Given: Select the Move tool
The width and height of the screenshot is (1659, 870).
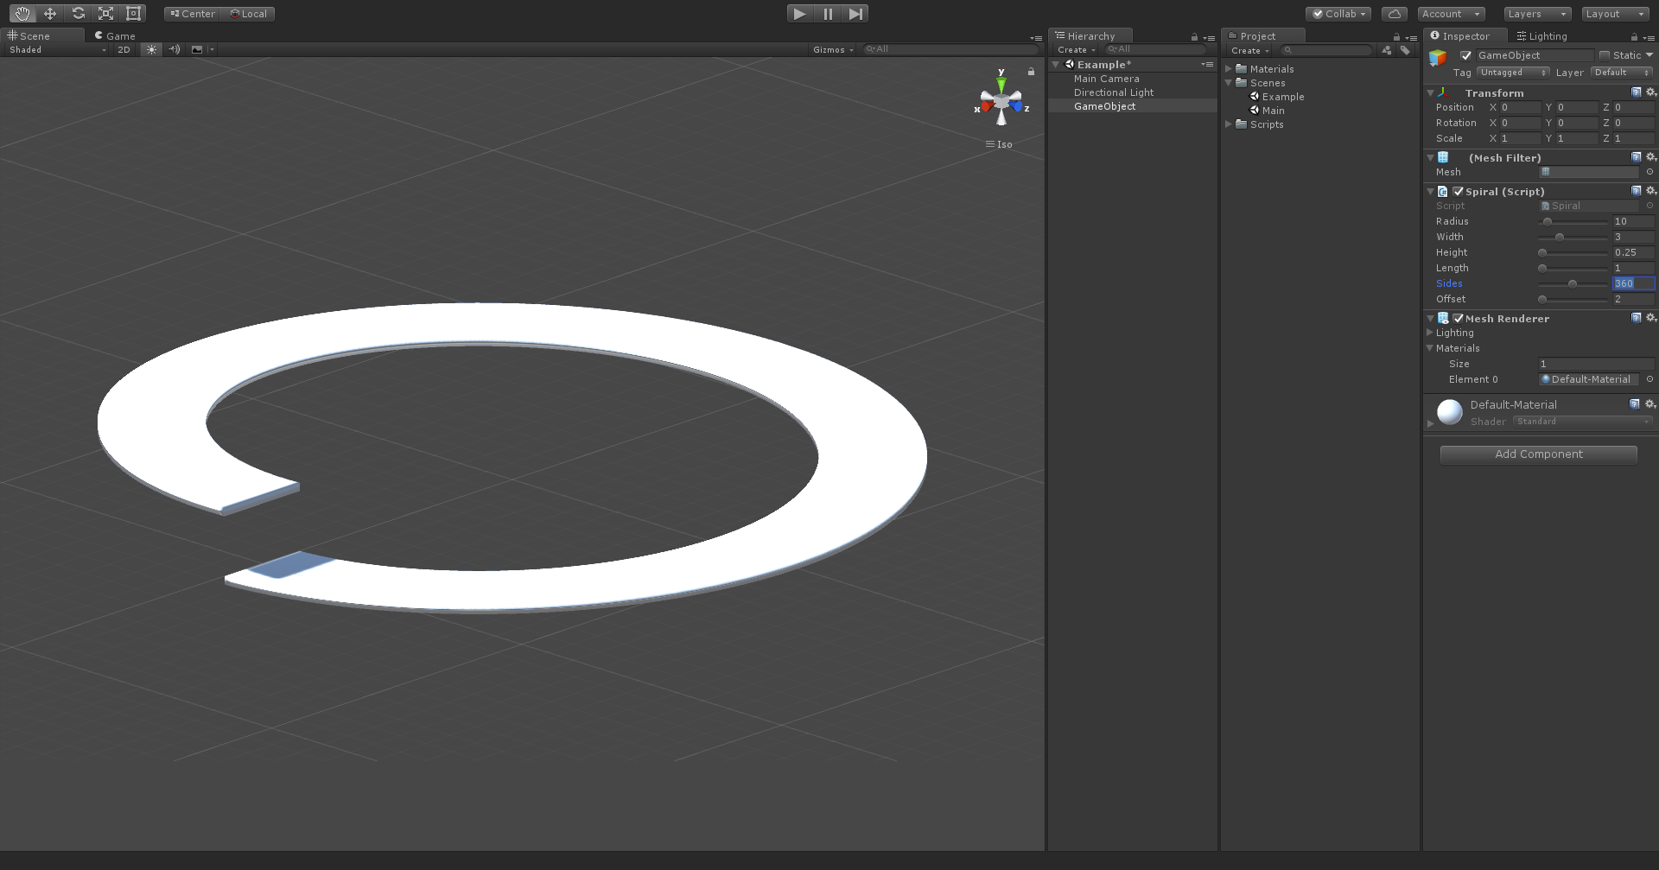Looking at the screenshot, I should tap(50, 14).
